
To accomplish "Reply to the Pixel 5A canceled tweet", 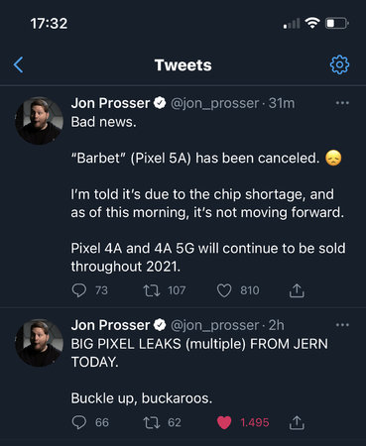I will tap(79, 290).
